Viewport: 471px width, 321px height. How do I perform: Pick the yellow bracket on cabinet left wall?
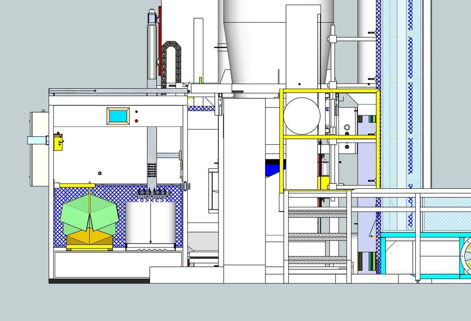click(x=58, y=142)
